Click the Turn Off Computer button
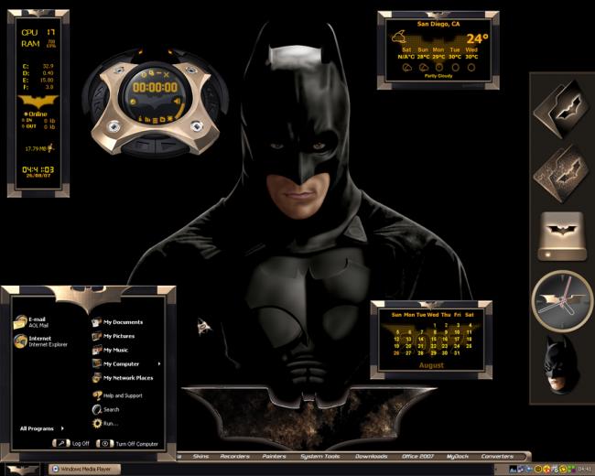Image resolution: width=595 pixels, height=476 pixels. click(127, 443)
